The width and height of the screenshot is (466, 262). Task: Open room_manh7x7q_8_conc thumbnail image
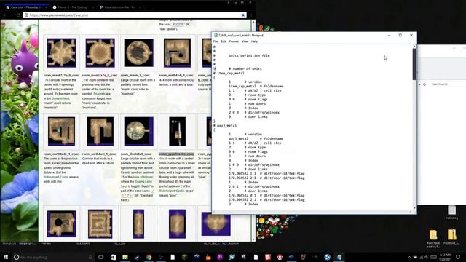click(x=100, y=52)
